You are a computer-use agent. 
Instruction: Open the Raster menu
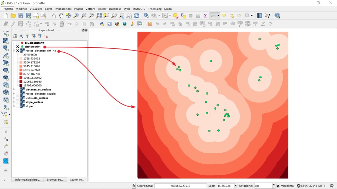pos(102,9)
